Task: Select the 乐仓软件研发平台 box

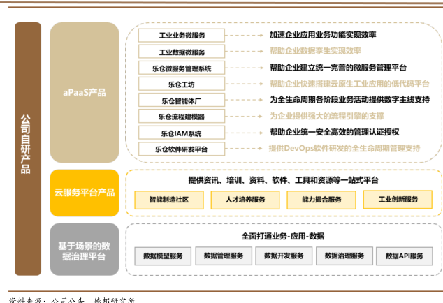Action: 181,149
